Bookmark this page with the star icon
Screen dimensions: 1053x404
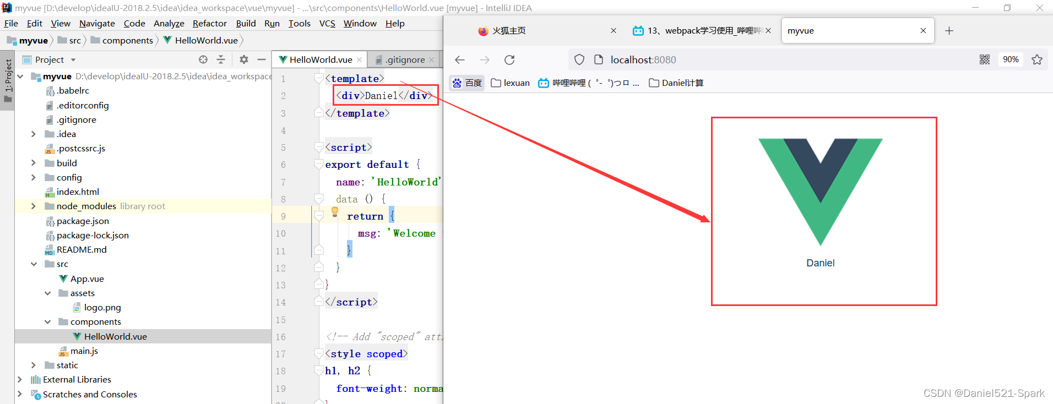point(1037,59)
